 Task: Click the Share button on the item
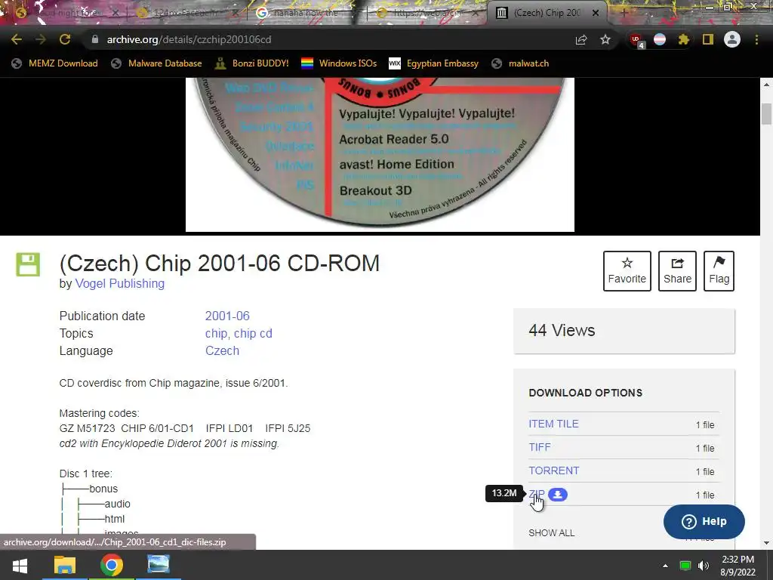(x=677, y=271)
